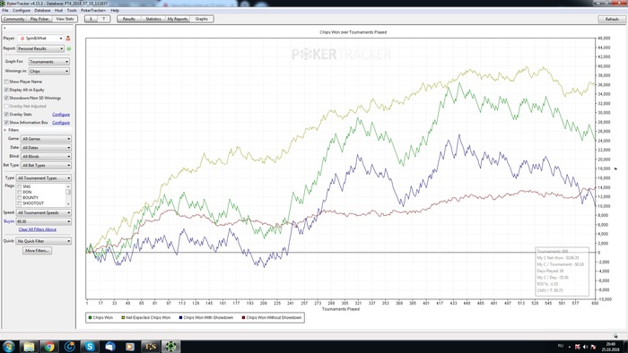The width and height of the screenshot is (628, 353).
Task: Switch to the Results tab
Action: 129,19
